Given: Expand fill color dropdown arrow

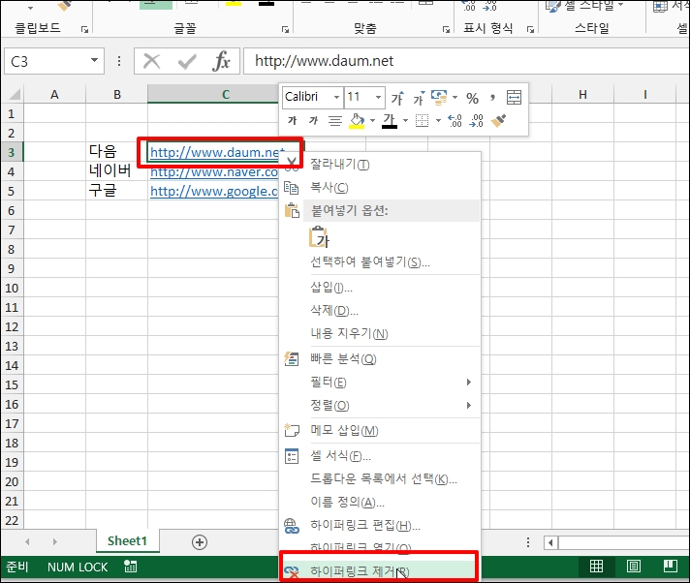Looking at the screenshot, I should click(372, 120).
